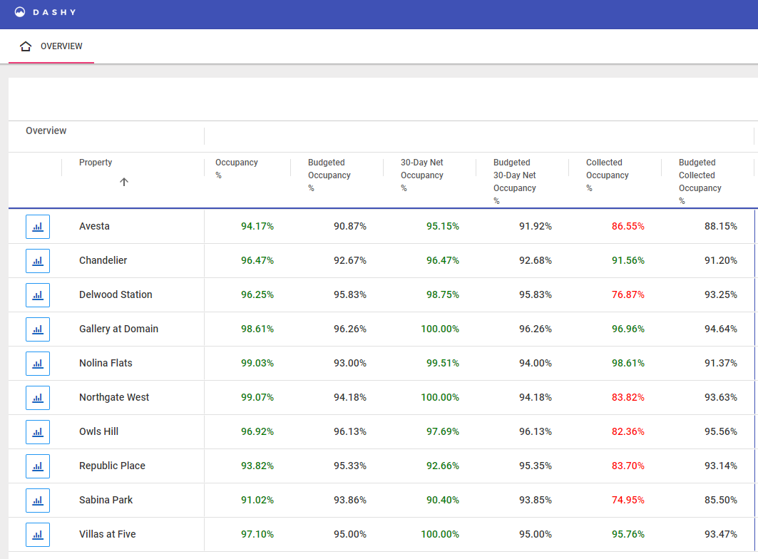Click Republic Place occupancy 93.82%
The width and height of the screenshot is (758, 559).
257,466
